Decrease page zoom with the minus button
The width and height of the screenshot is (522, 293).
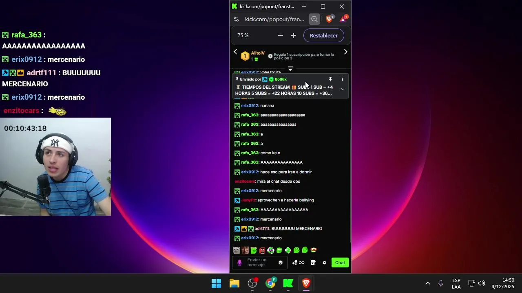point(281,35)
